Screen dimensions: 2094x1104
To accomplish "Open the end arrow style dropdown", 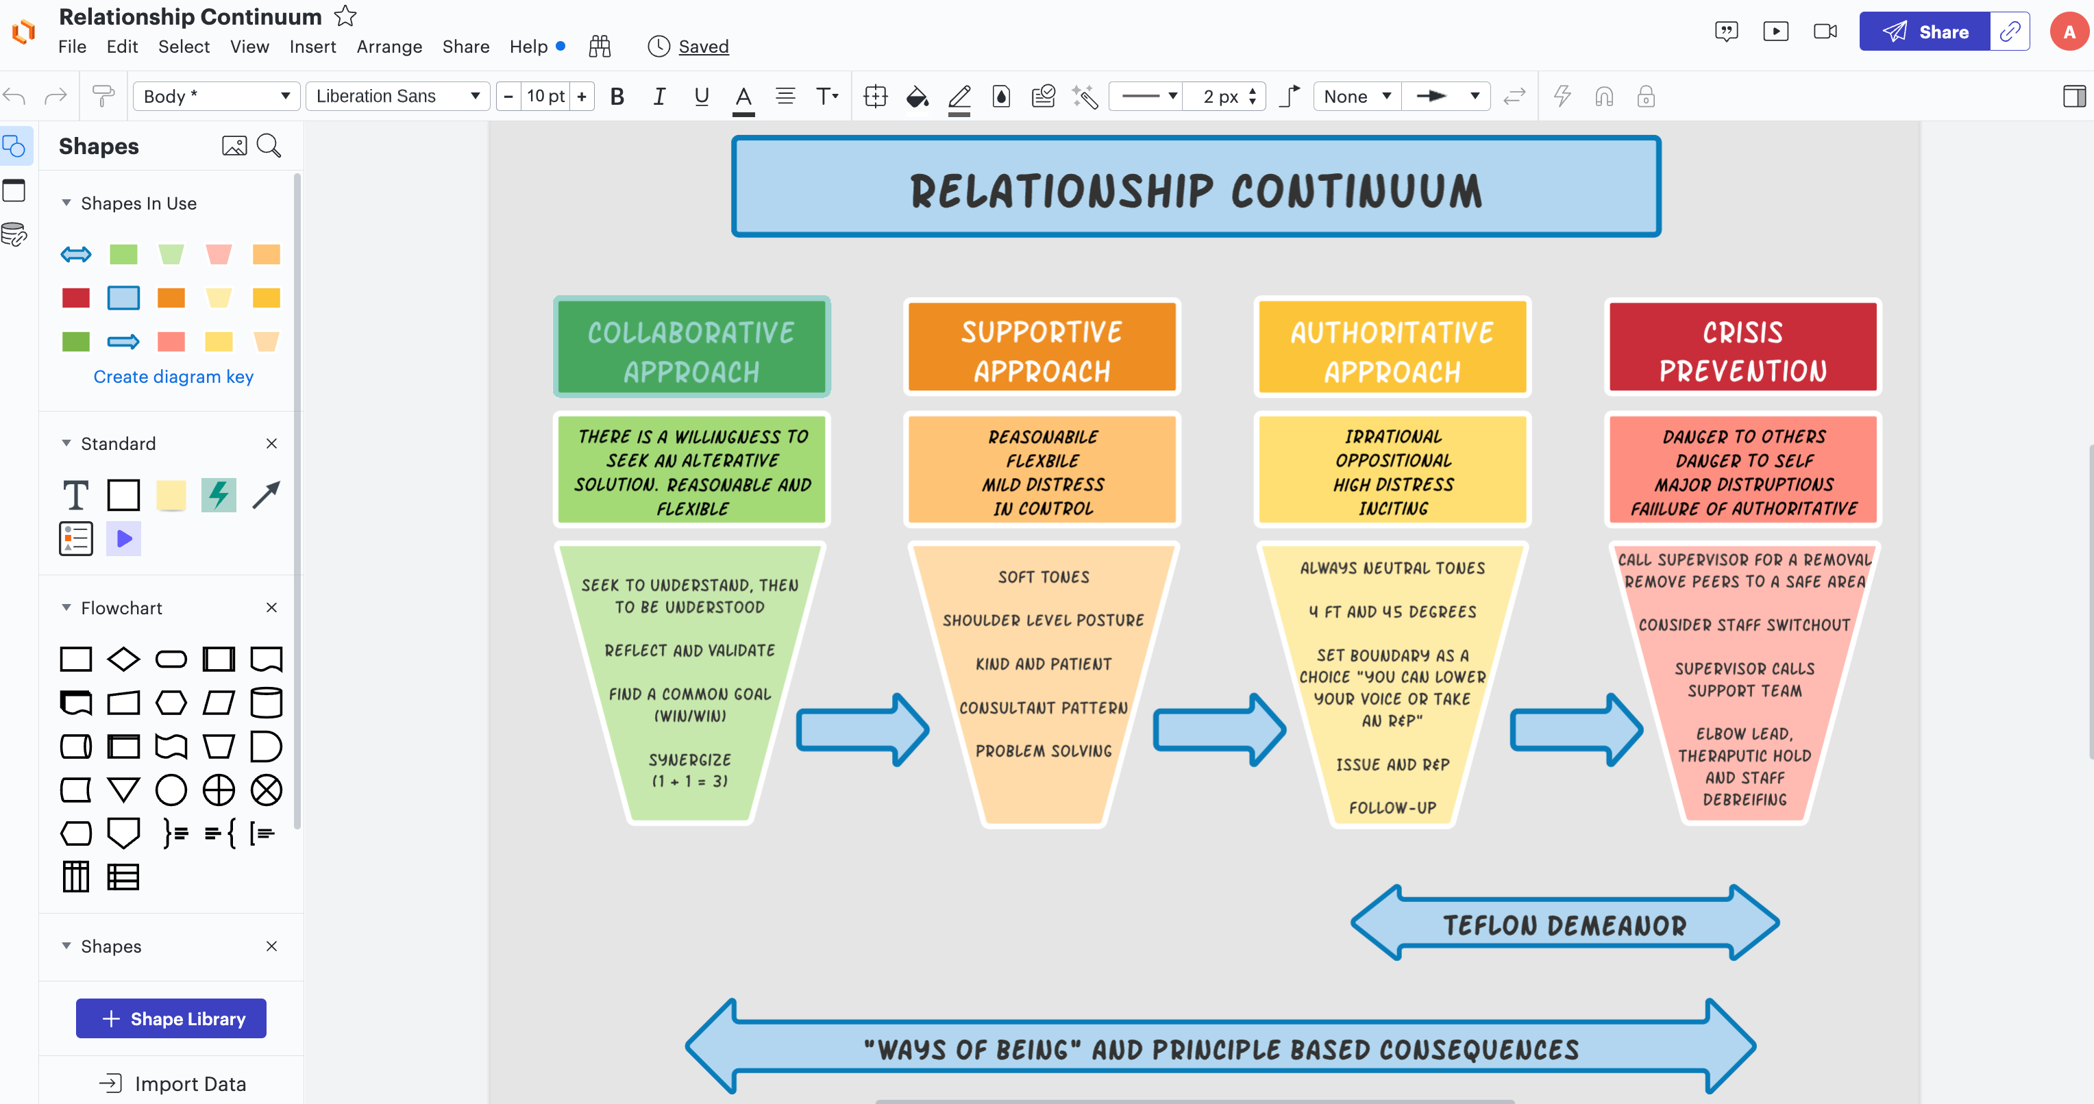I will tap(1447, 97).
